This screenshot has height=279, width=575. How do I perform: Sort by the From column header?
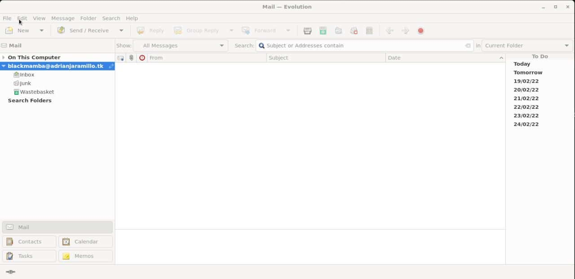(x=207, y=58)
